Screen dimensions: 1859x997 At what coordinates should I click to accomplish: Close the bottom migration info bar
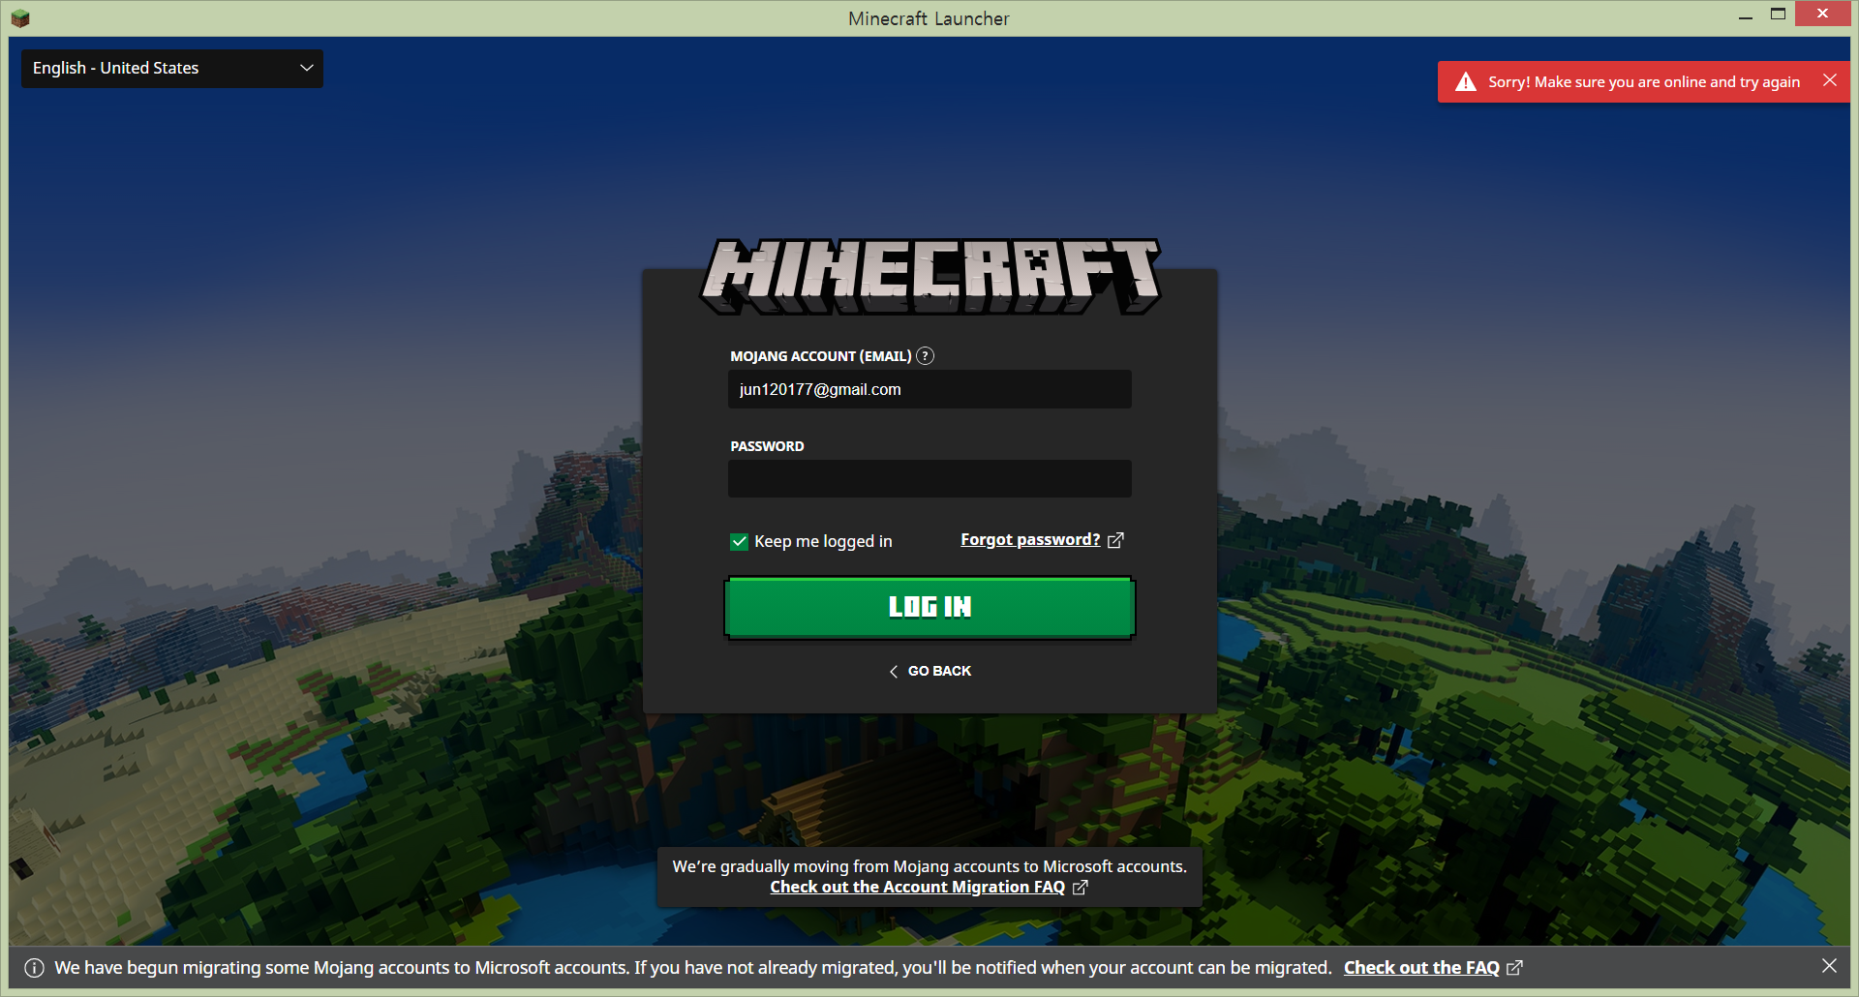click(x=1829, y=966)
